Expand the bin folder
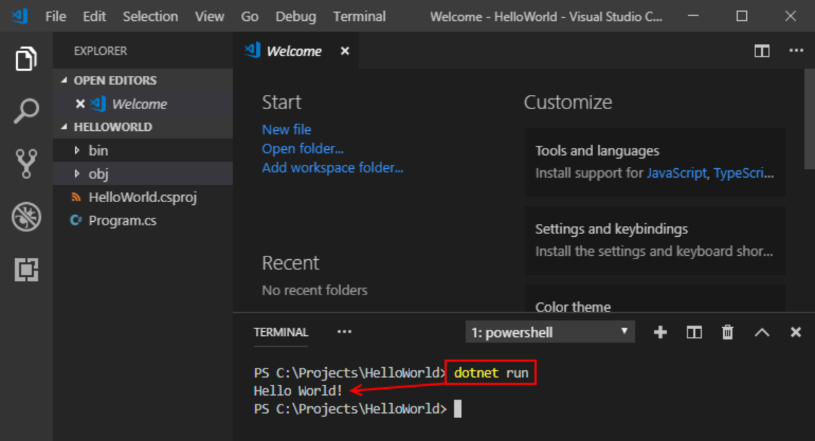Image resolution: width=815 pixels, height=441 pixels. point(77,151)
